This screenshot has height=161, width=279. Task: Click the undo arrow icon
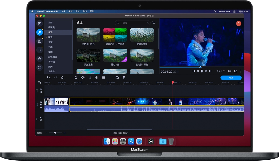coord(48,77)
